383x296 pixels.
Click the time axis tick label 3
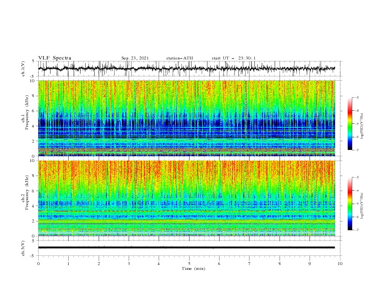(129, 264)
